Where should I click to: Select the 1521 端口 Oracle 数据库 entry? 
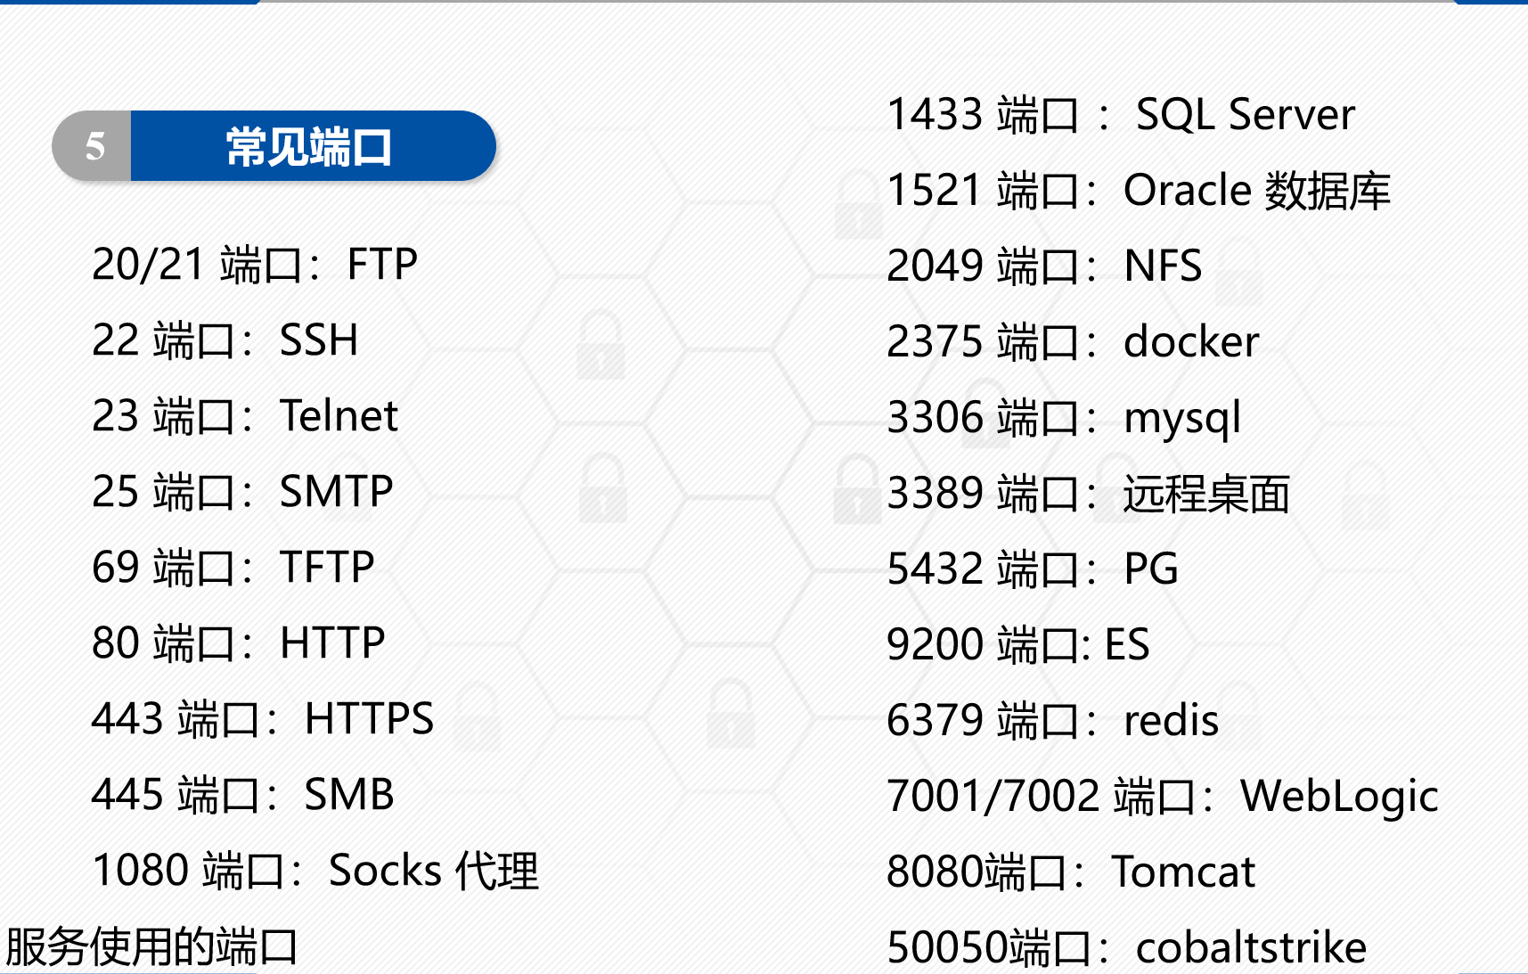[x=1139, y=191]
